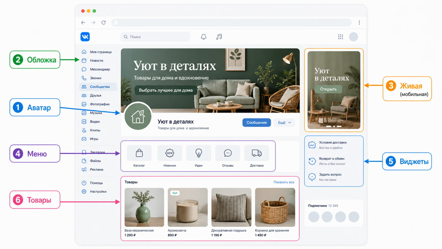The image size is (442, 249).
Task: Open the profile avatar menu
Action: (x=354, y=37)
